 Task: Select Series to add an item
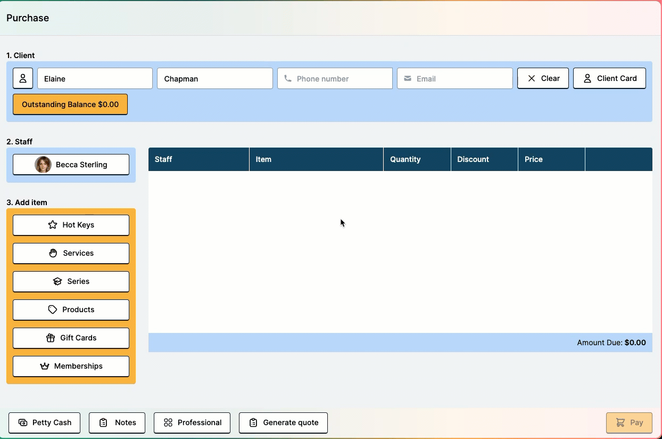(71, 281)
